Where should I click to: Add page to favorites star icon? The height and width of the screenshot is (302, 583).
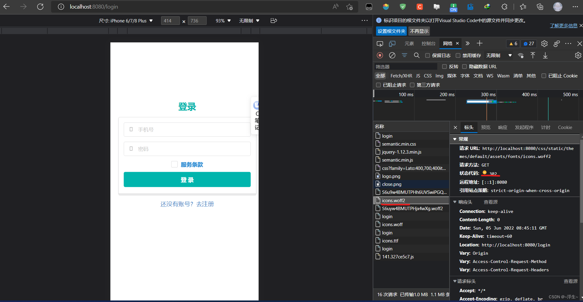point(349,7)
